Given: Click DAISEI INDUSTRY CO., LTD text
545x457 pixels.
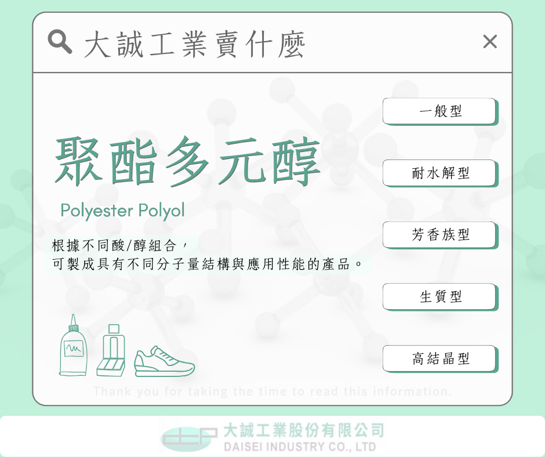Looking at the screenshot, I should pyautogui.click(x=300, y=447).
